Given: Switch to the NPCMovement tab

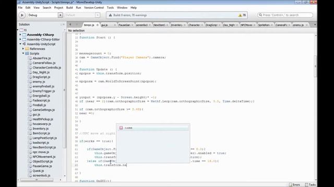Looking at the screenshot, I should [x=246, y=25].
